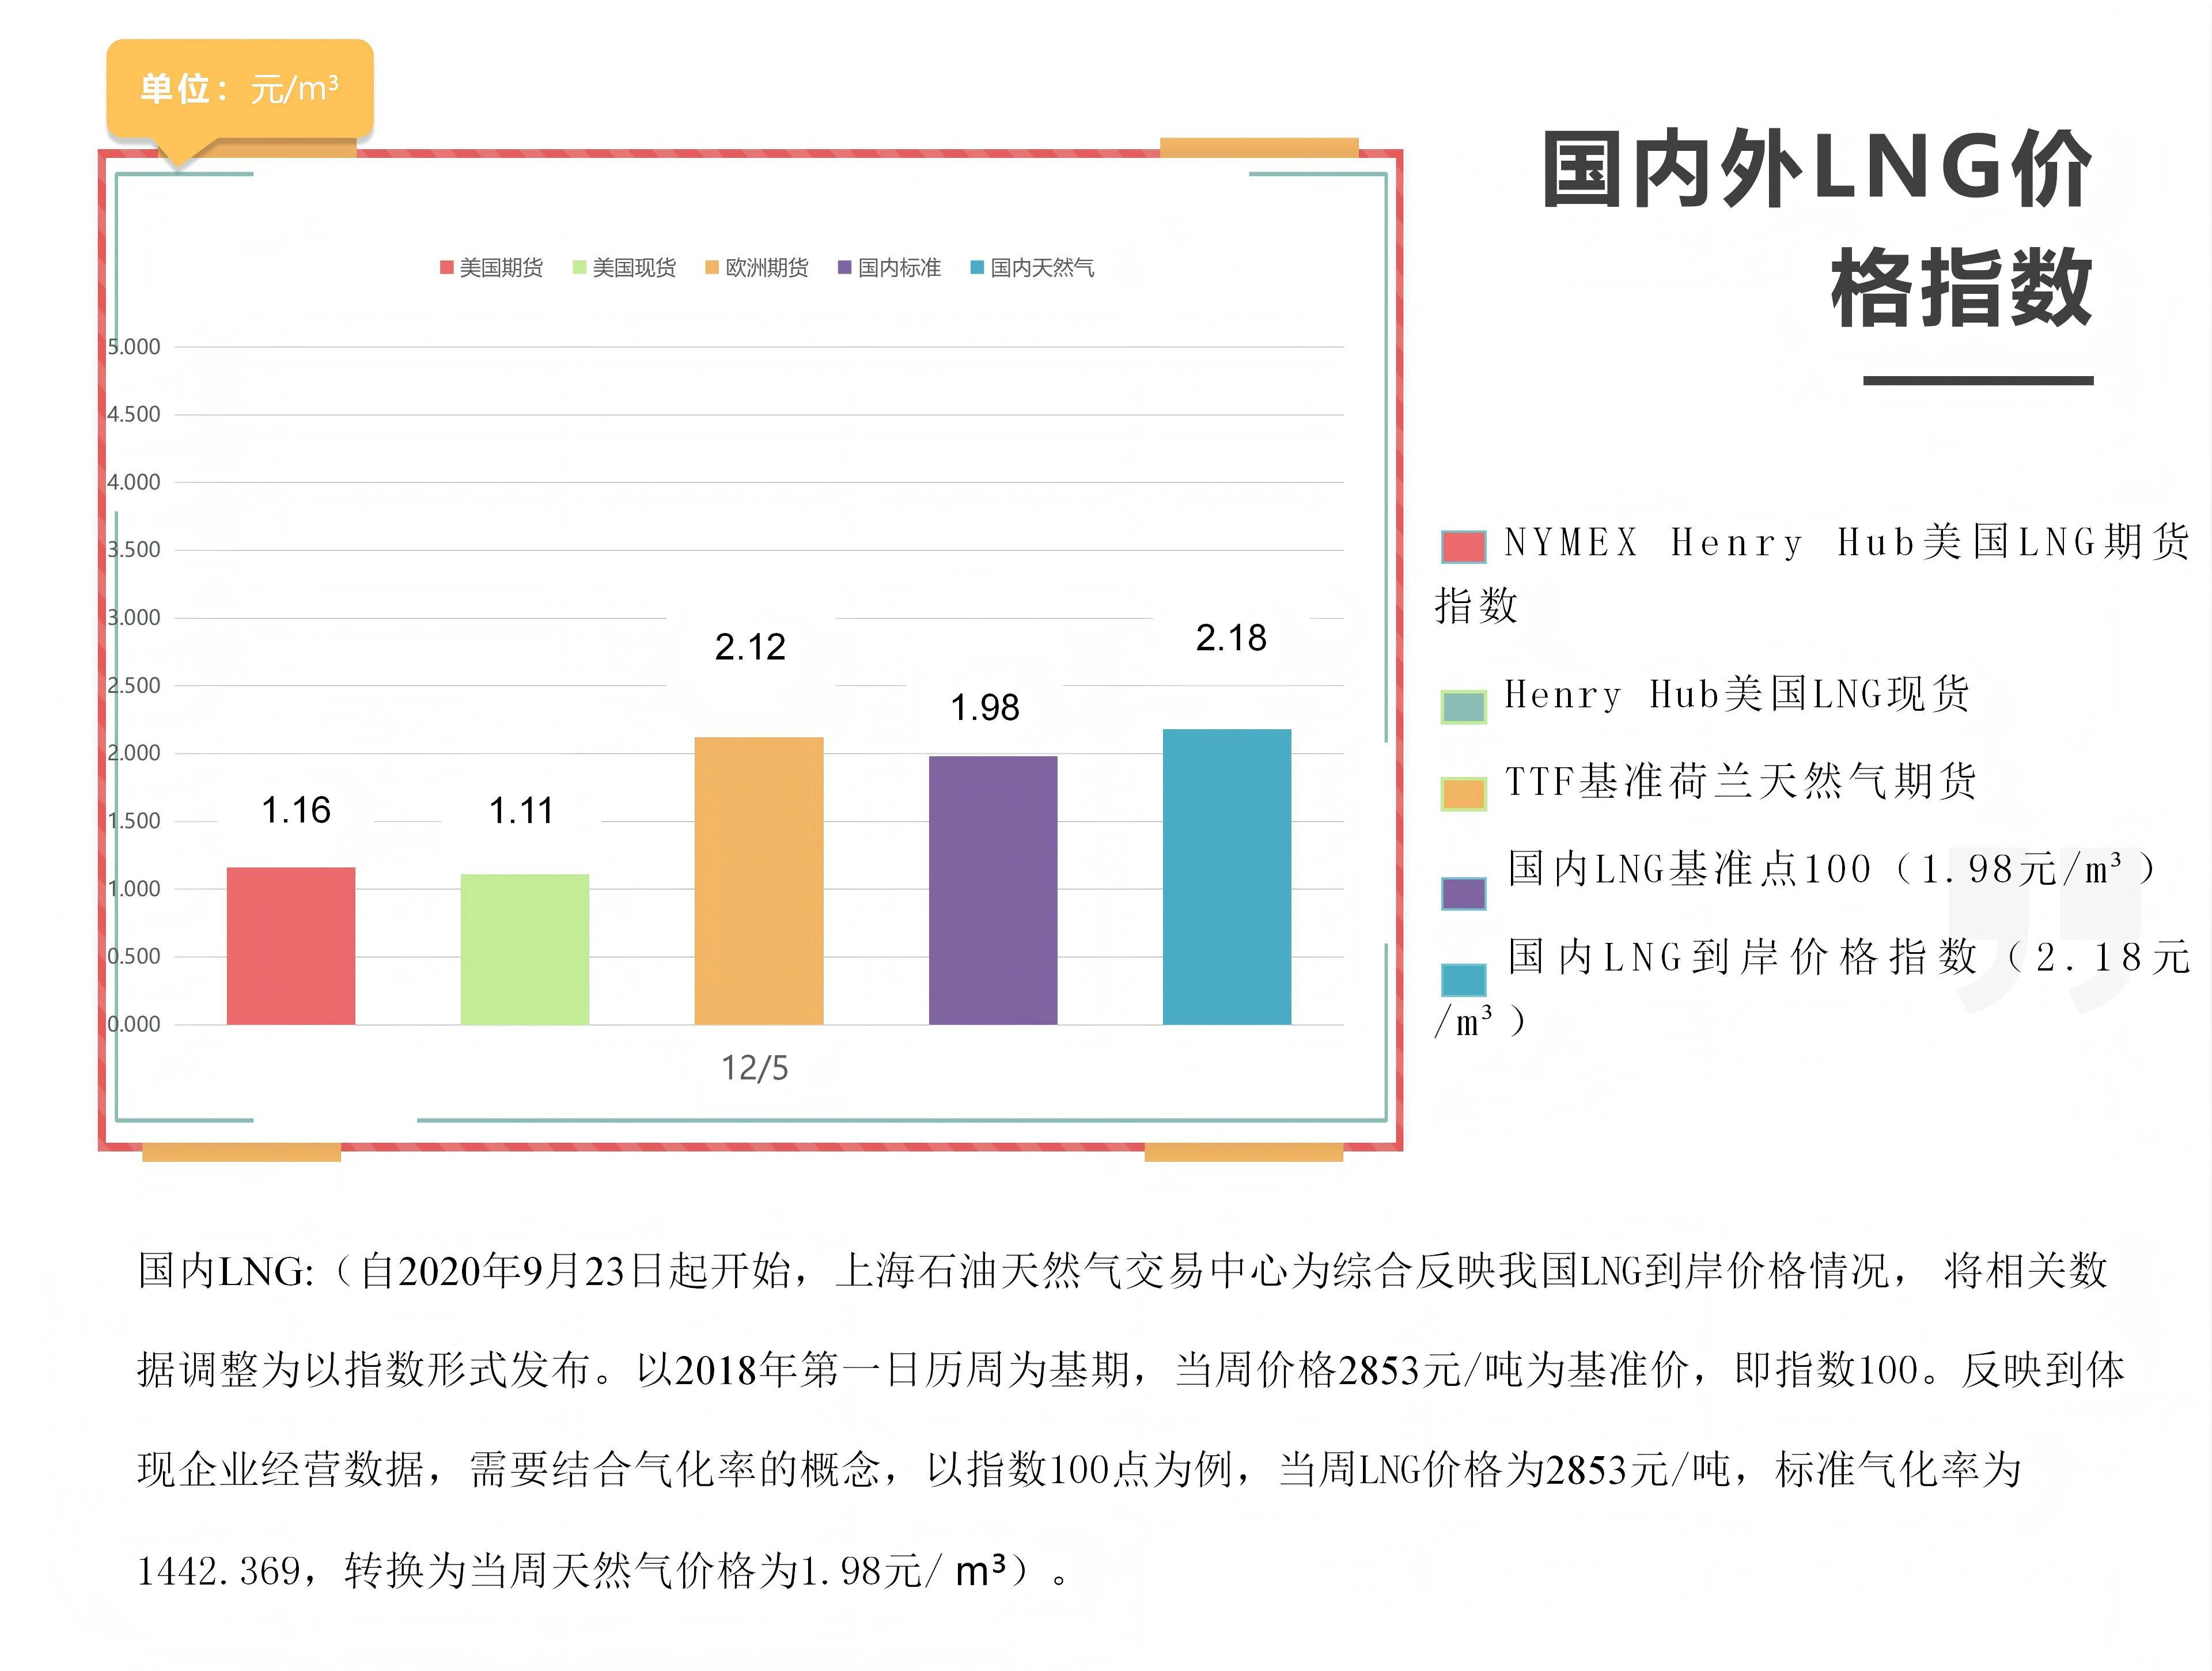This screenshot has height=1671, width=2212.
Task: Click the red 美国期货 legend marker
Action: tap(447, 268)
